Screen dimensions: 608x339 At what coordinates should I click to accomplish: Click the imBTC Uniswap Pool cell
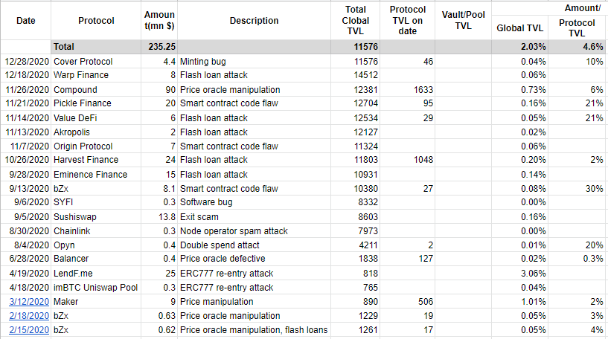coord(96,288)
